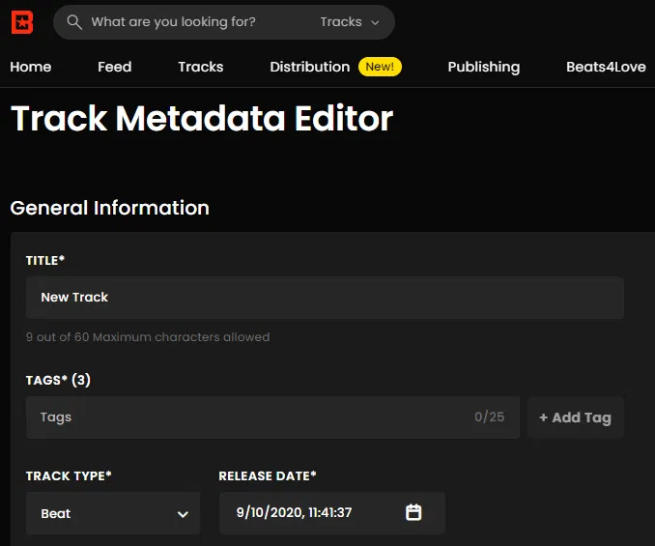655x546 pixels.
Task: Click the 0/25 tag character counter
Action: click(x=489, y=417)
